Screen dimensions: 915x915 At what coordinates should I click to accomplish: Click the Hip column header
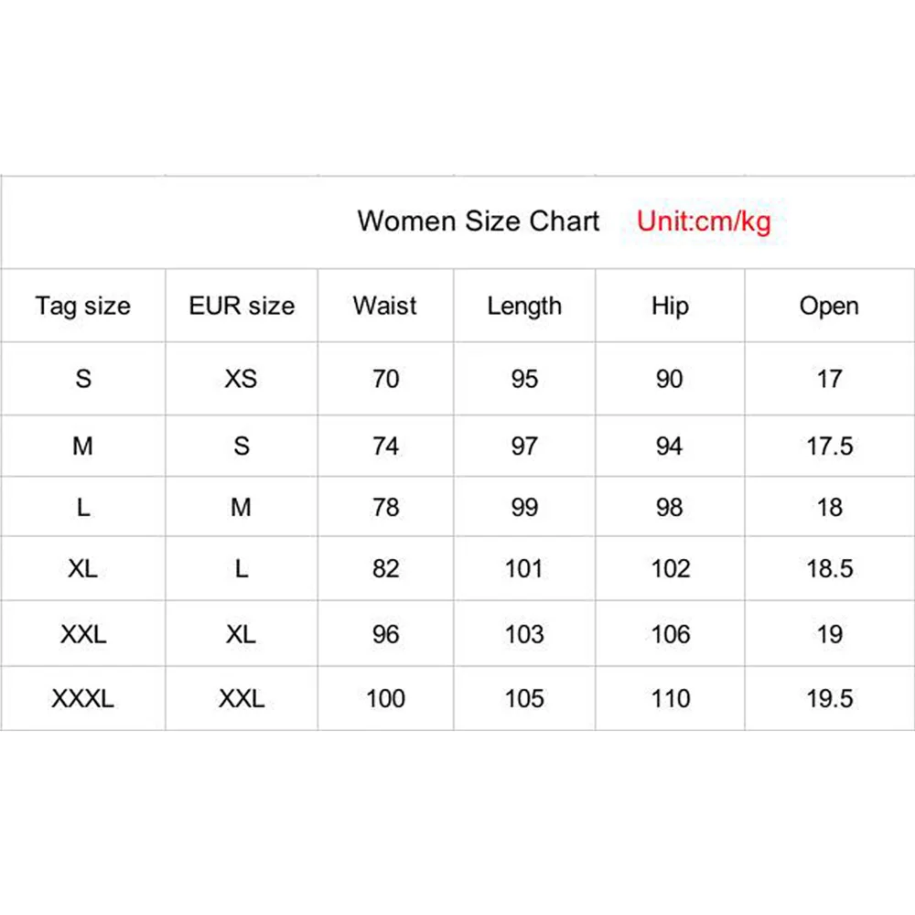pyautogui.click(x=670, y=307)
